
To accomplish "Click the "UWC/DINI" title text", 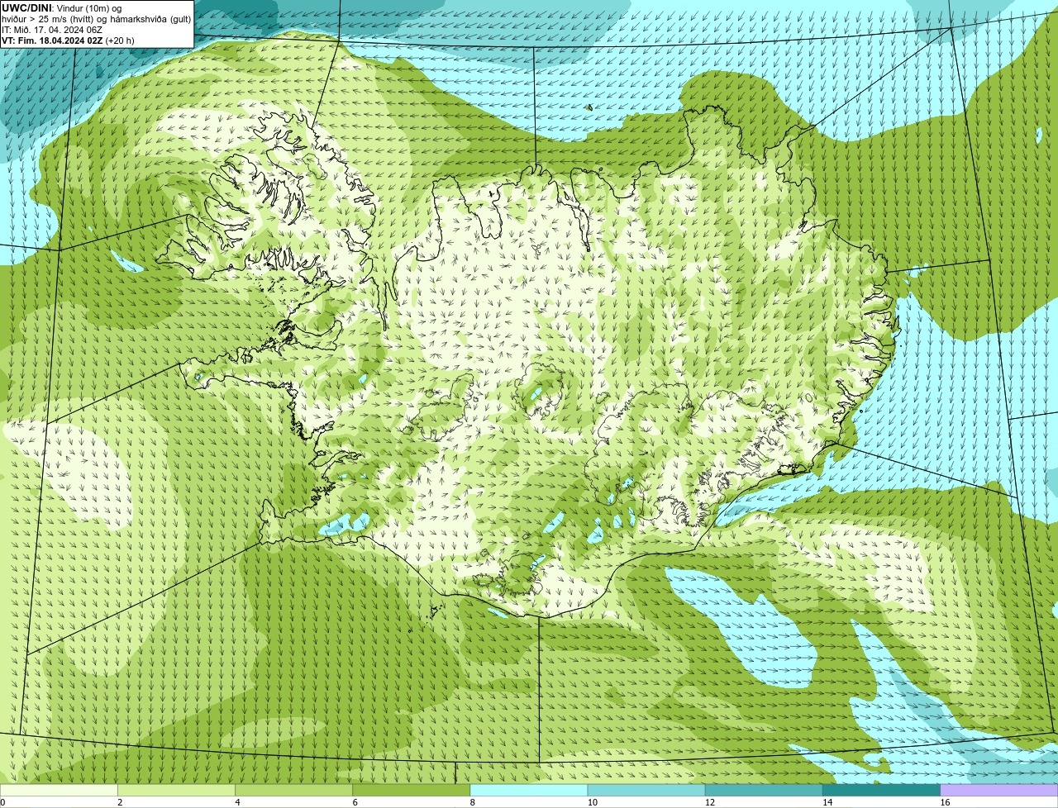I will (27, 7).
